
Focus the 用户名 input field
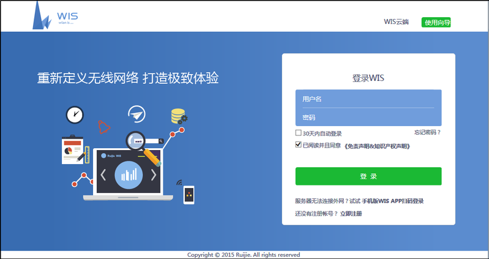click(x=368, y=99)
